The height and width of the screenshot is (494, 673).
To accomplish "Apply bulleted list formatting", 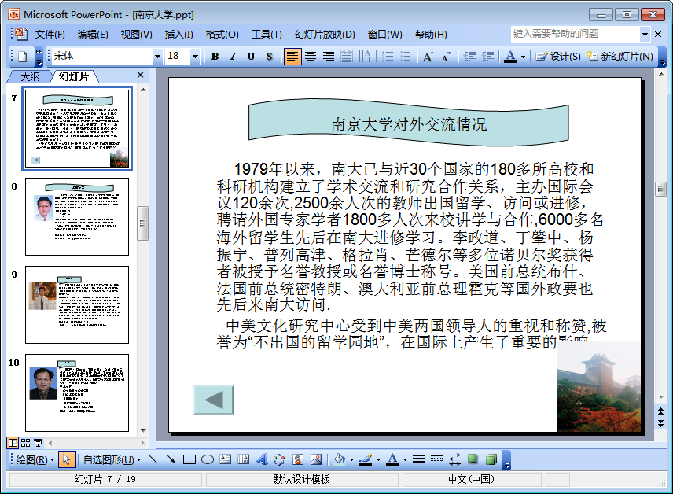I will [x=406, y=57].
